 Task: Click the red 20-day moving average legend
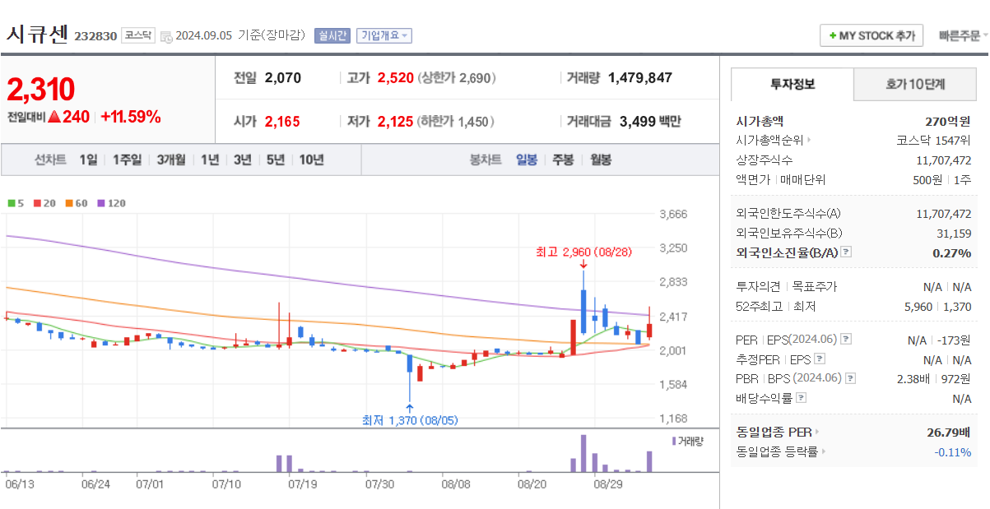tap(44, 202)
